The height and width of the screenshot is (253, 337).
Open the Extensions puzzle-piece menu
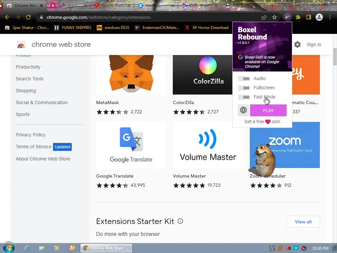pyautogui.click(x=298, y=17)
